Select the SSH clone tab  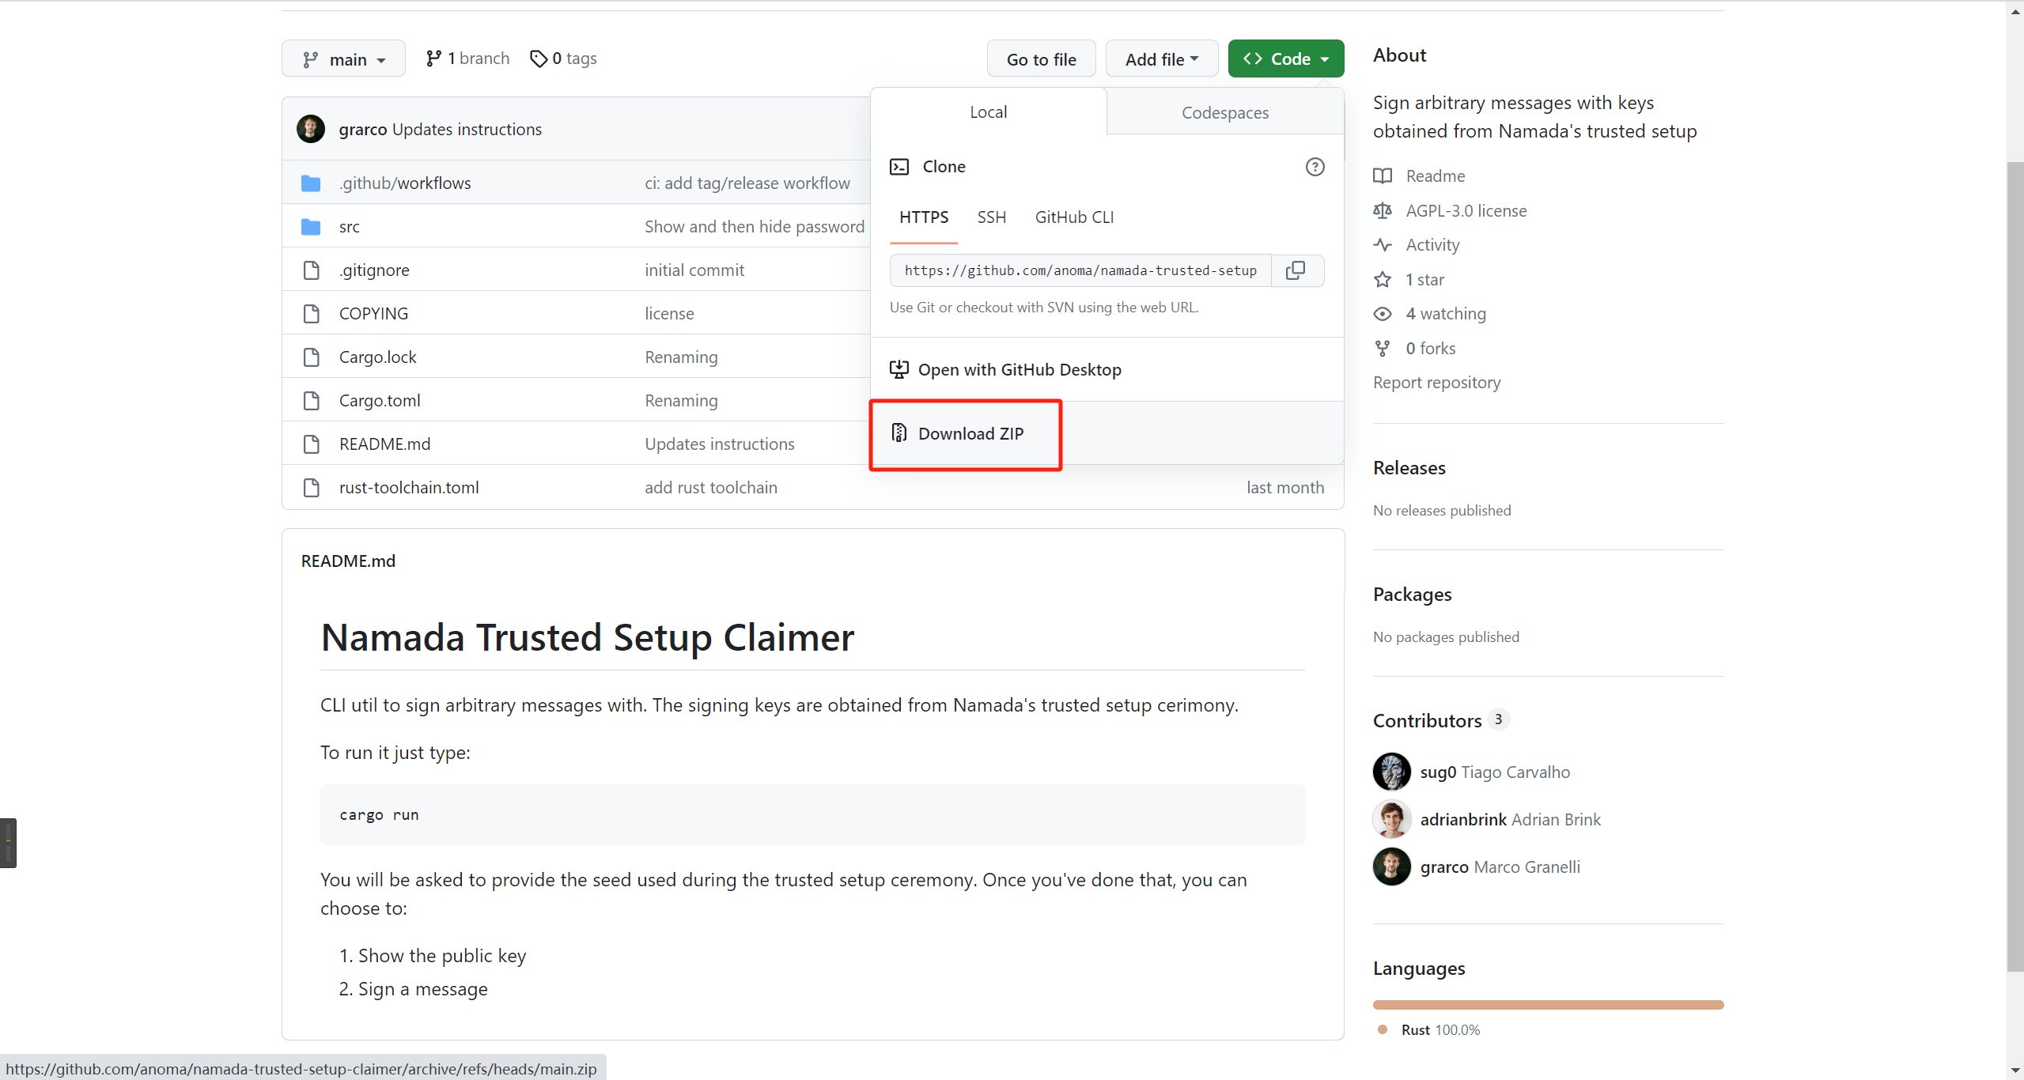click(991, 217)
